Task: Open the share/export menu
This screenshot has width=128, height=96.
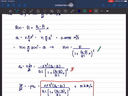Action: [x=25, y=5]
